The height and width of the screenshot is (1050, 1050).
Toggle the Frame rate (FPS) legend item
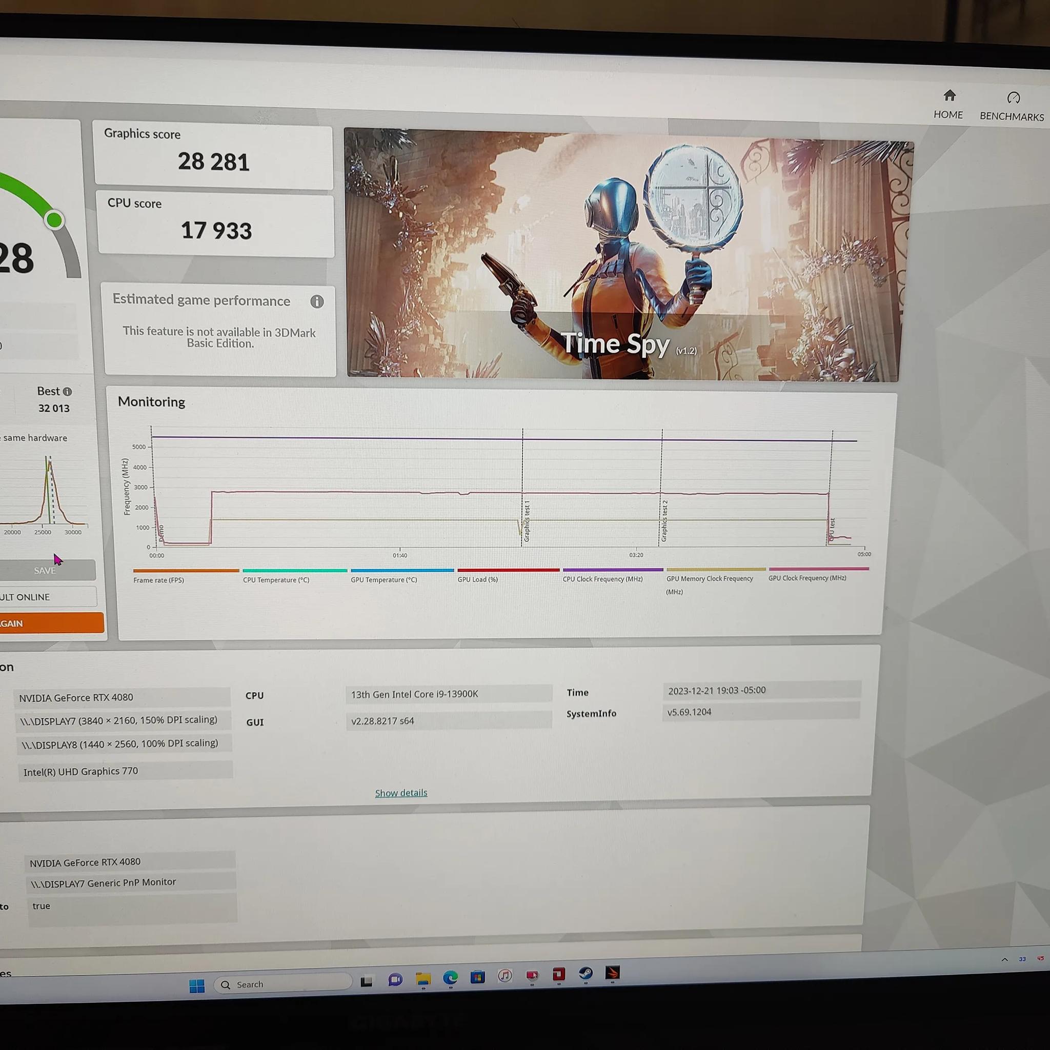tap(186, 576)
